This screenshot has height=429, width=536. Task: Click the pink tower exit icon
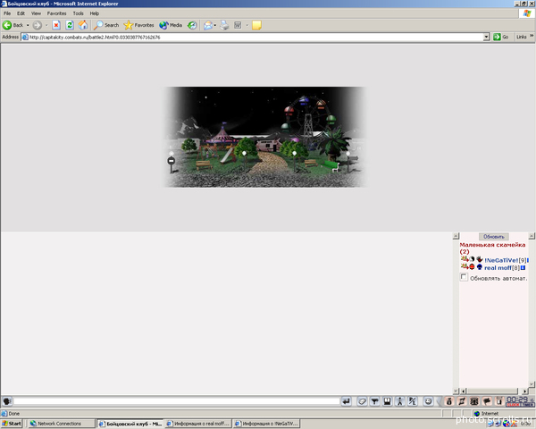499,401
